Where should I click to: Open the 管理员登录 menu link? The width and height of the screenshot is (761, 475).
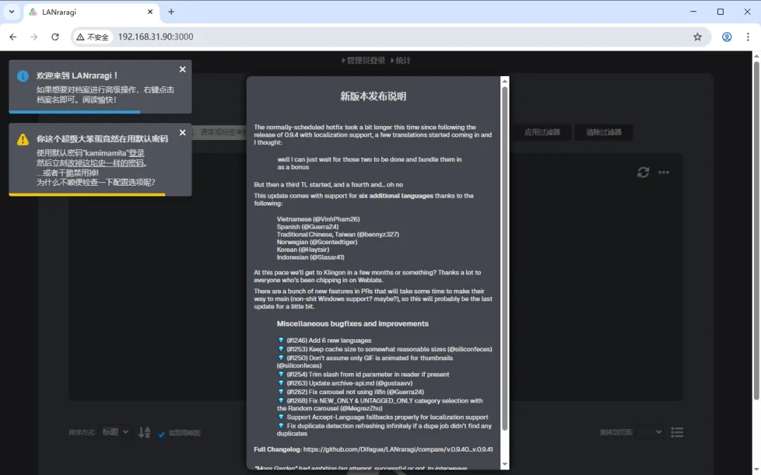(x=366, y=61)
